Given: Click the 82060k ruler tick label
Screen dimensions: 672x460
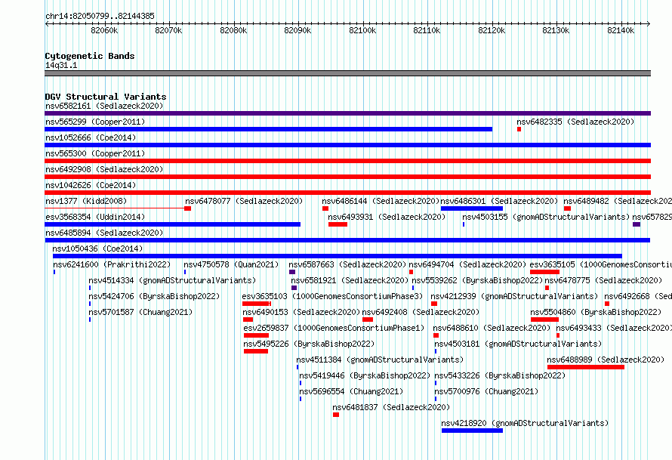Looking at the screenshot, I should pyautogui.click(x=104, y=30).
